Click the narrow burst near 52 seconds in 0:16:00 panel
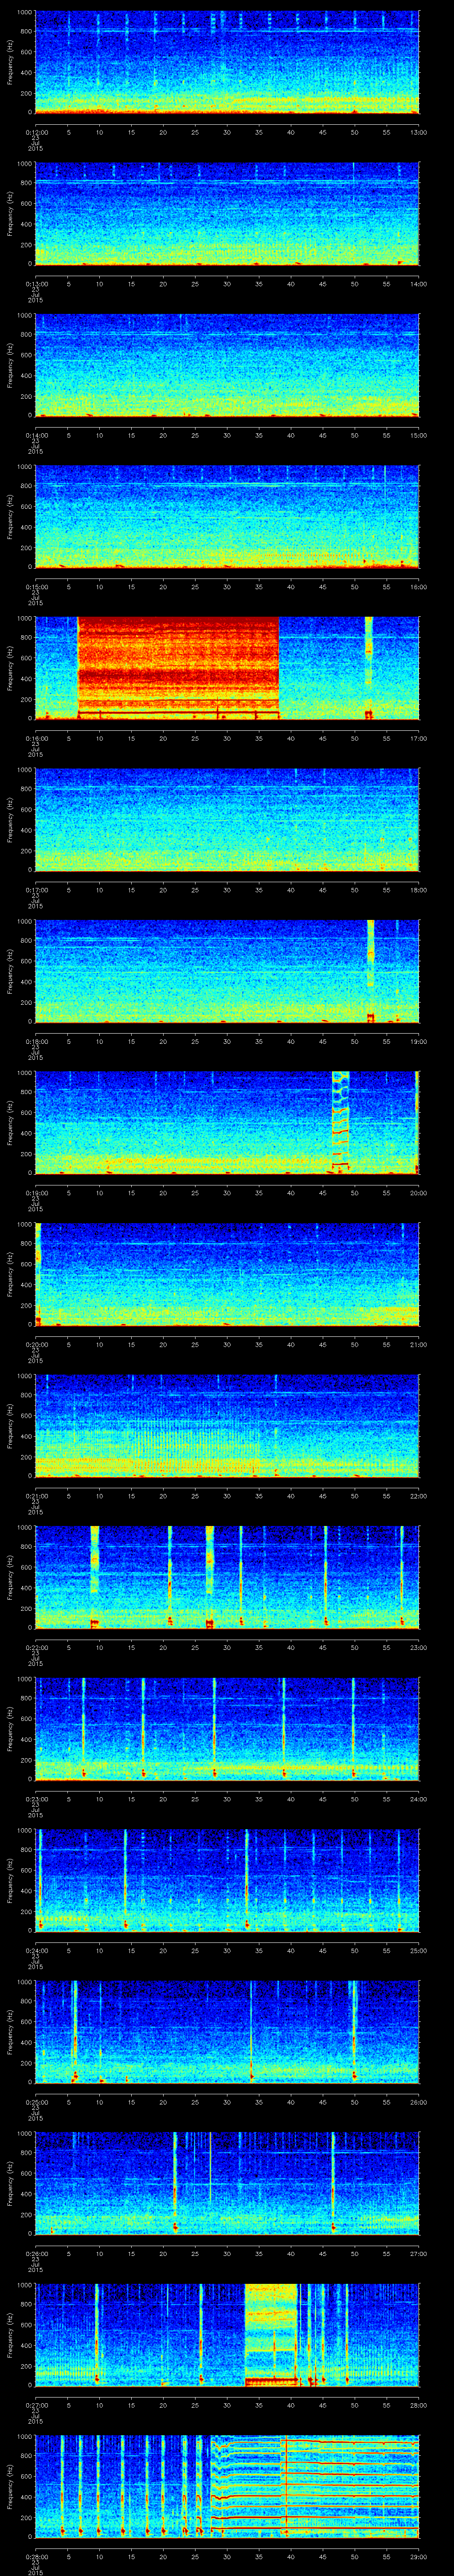 coord(369,668)
